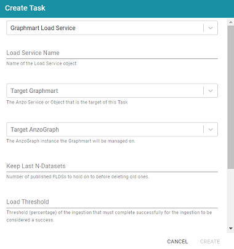
Task: Click the CREATE button
Action: point(210,242)
